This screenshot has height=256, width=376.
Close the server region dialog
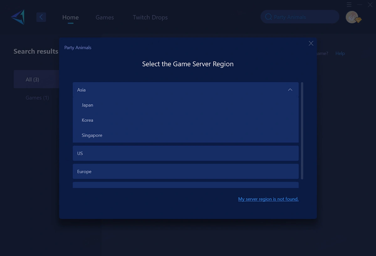click(x=311, y=43)
